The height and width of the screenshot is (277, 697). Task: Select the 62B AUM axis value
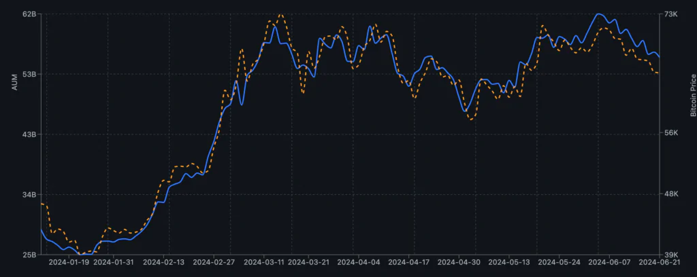pos(28,14)
